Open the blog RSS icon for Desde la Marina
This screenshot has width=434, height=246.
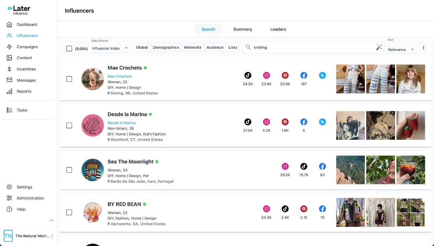coord(322,122)
